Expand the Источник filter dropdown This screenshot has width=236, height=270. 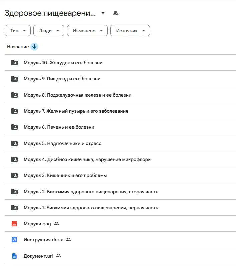pos(130,31)
